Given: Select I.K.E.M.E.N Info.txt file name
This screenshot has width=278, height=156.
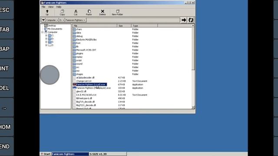Looking at the screenshot, I should (86, 95).
